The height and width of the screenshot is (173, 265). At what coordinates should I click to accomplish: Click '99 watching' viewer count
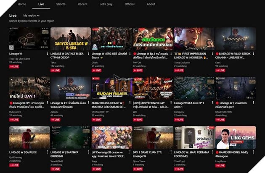pos(222,66)
